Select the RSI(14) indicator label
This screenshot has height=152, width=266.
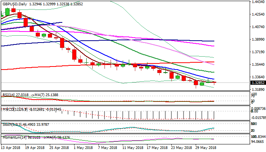[8, 93]
